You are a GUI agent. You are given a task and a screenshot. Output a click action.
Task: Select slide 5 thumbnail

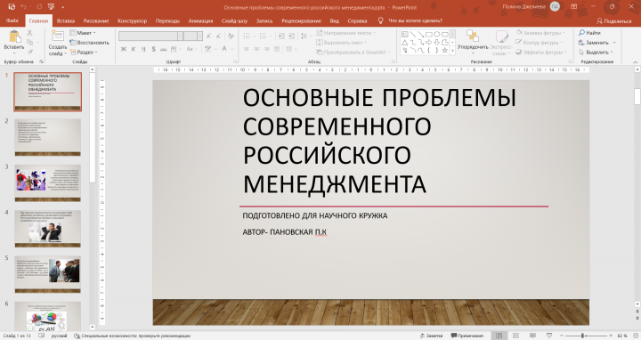48,274
